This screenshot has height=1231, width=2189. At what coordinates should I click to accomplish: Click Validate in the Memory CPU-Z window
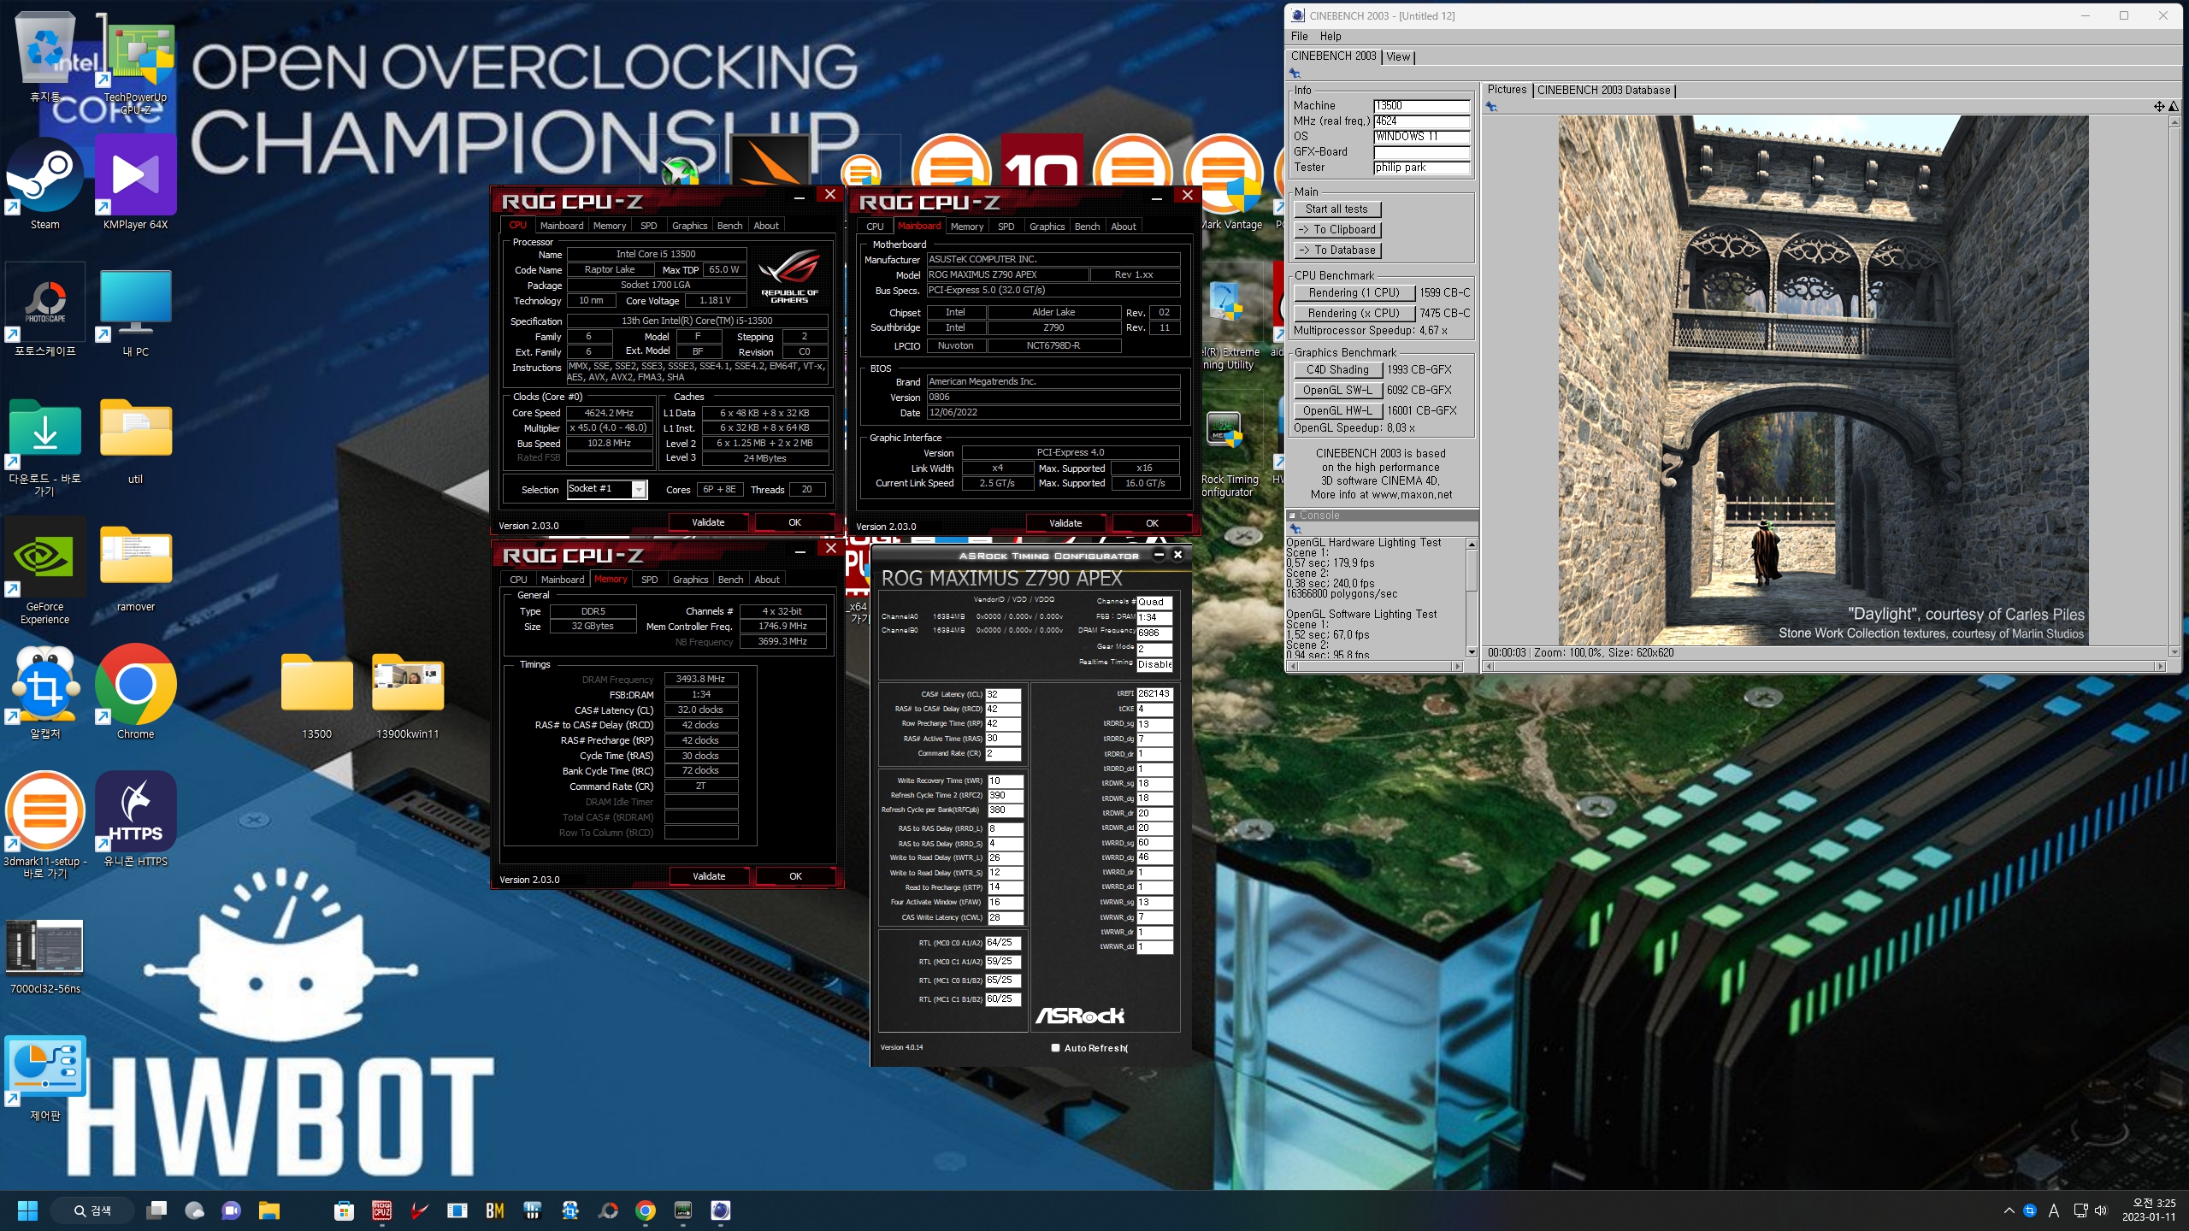pos(709,876)
